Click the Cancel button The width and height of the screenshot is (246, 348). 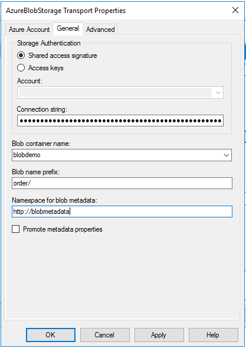pos(104,334)
